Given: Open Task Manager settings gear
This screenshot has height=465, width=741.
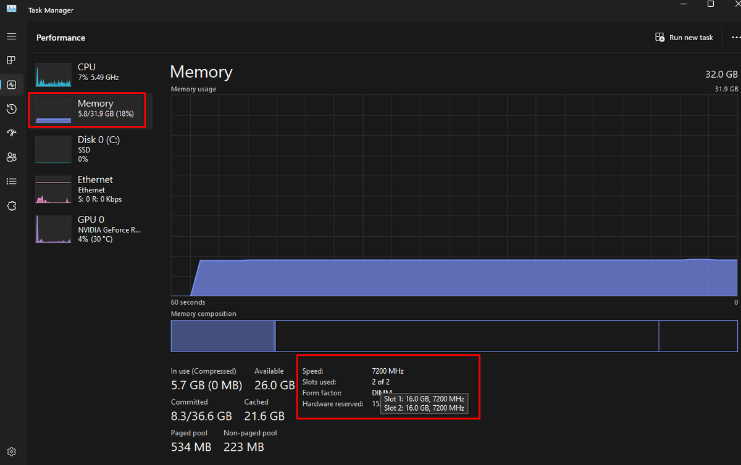Looking at the screenshot, I should pos(10,451).
